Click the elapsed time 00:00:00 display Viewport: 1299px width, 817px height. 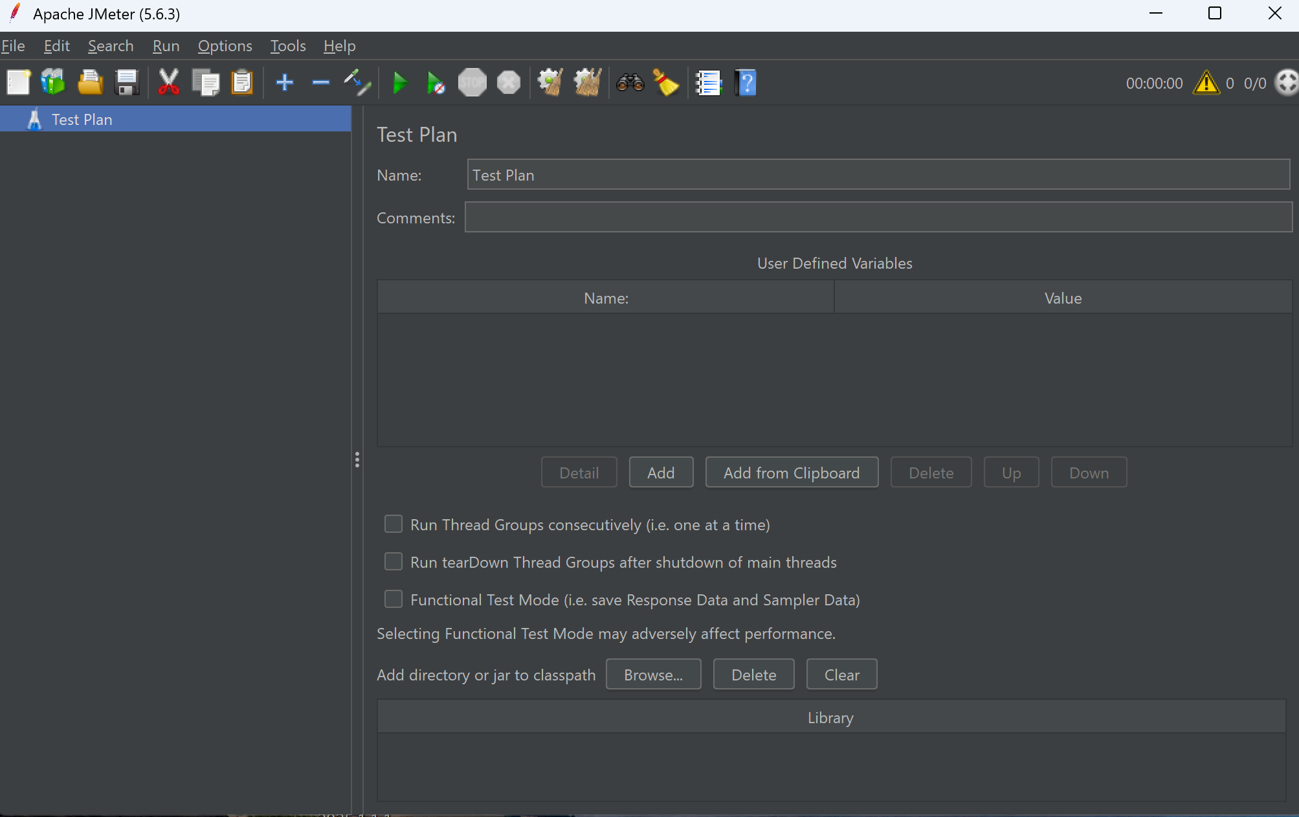click(x=1154, y=84)
